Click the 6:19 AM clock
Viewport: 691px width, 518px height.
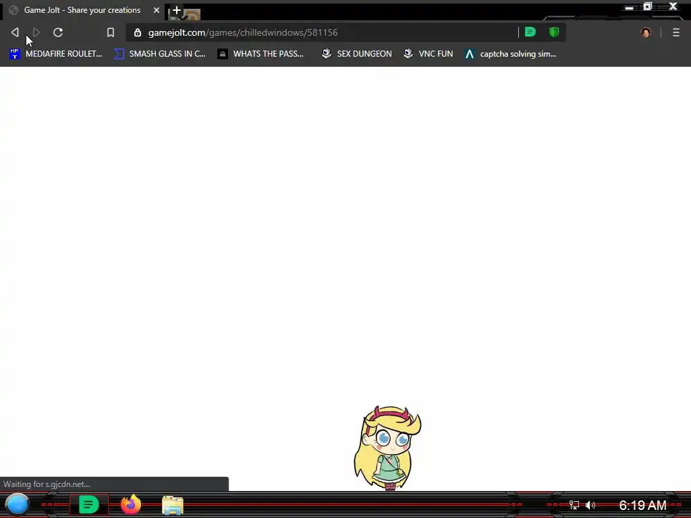coord(642,505)
